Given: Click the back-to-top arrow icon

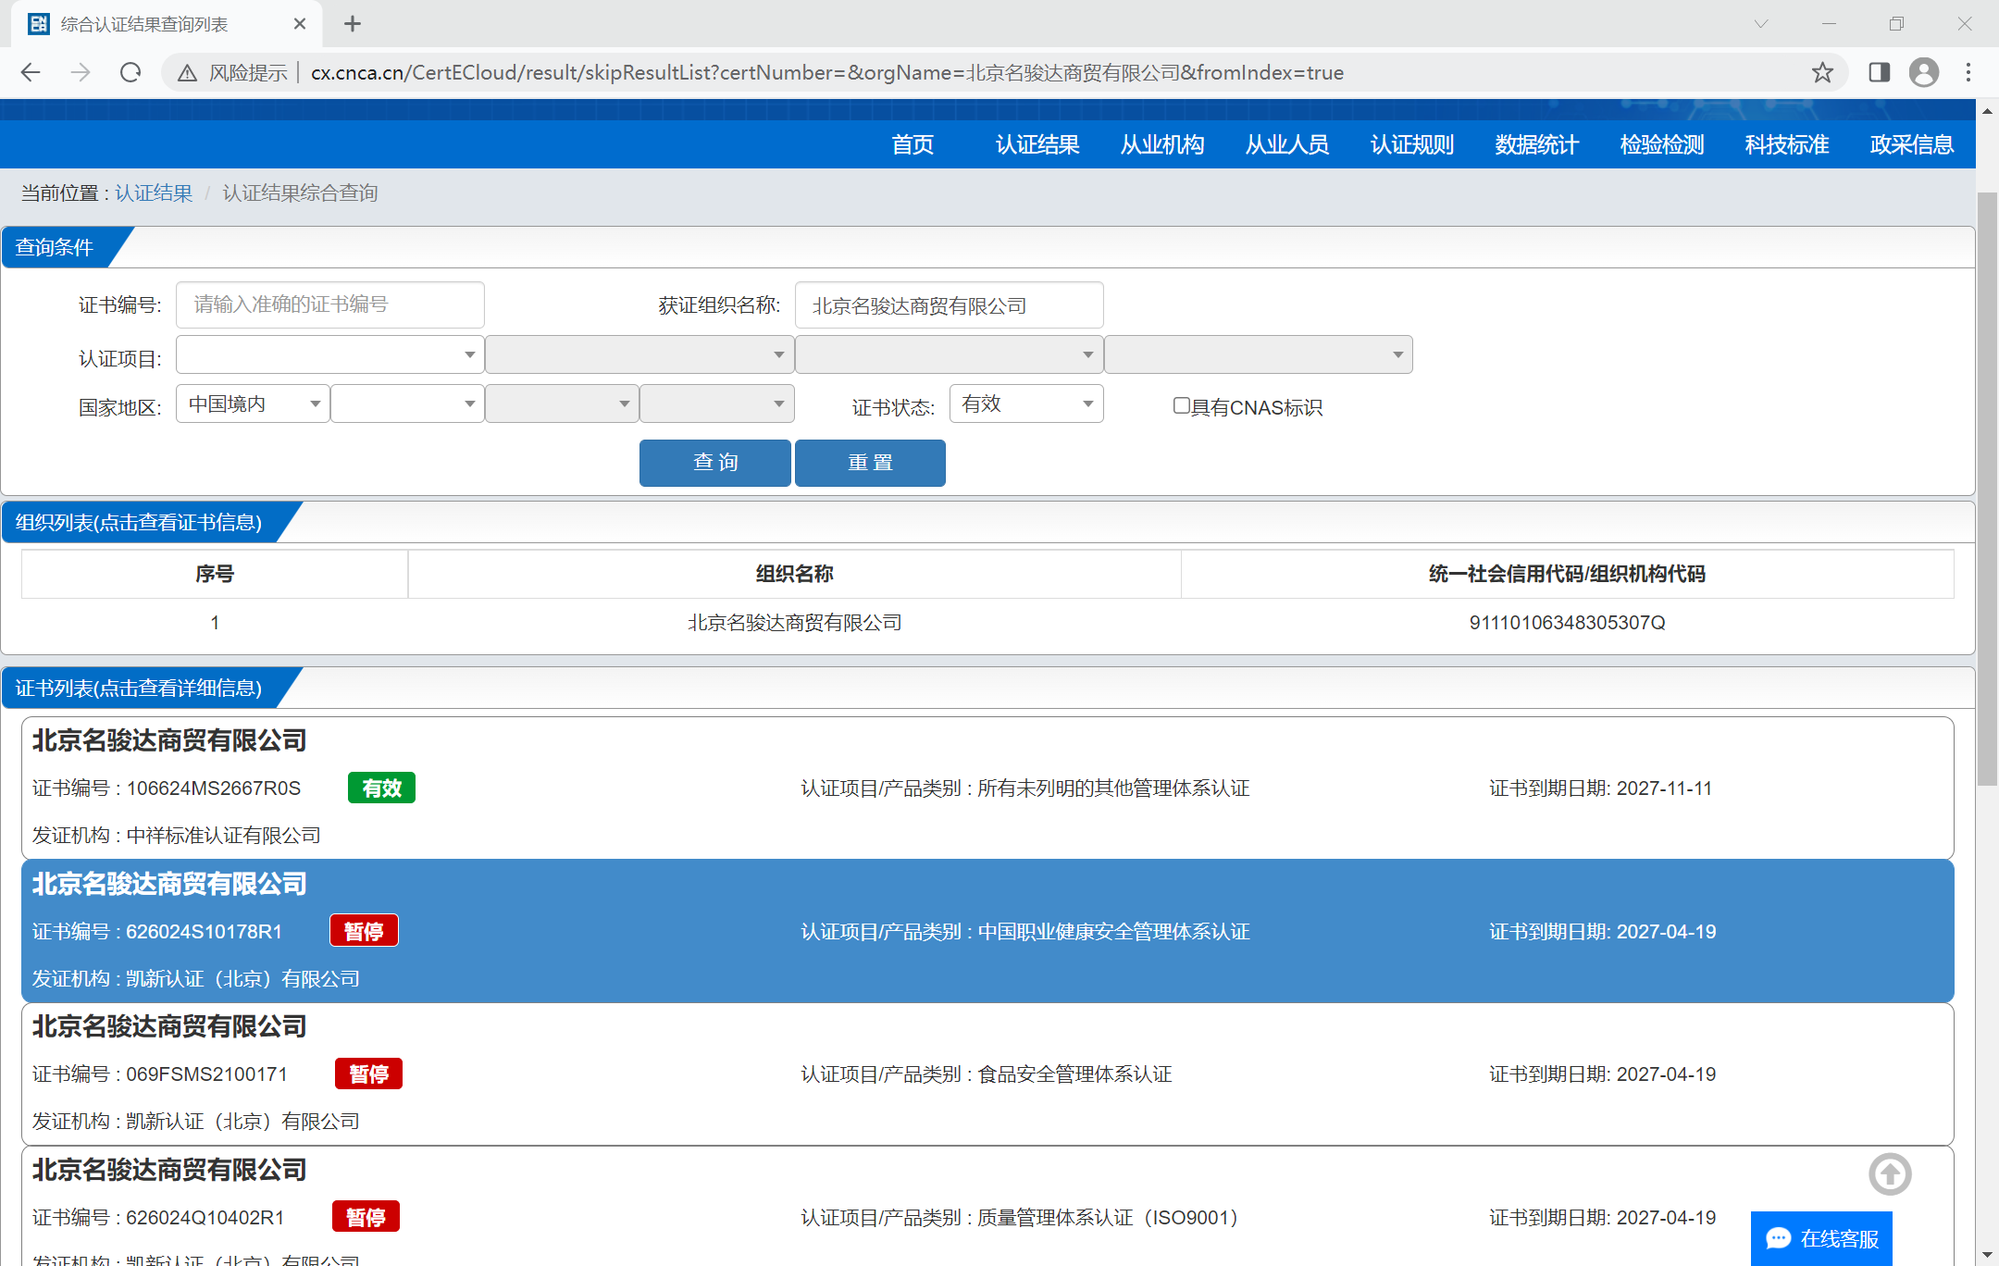Looking at the screenshot, I should [1890, 1174].
